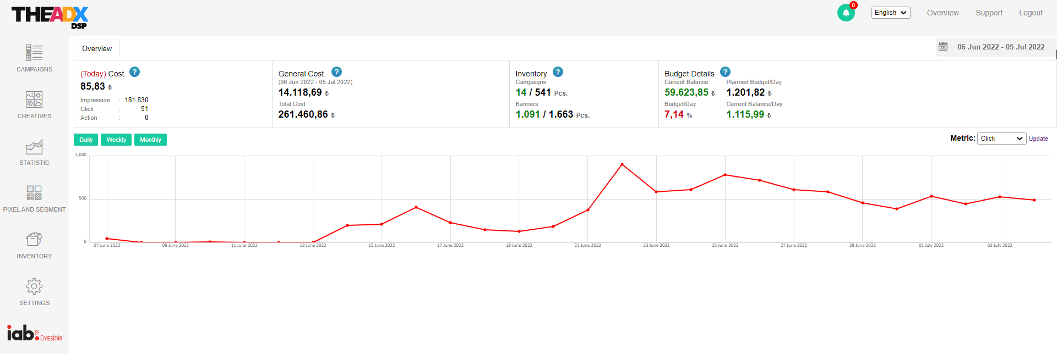Show help for General Cost
Image resolution: width=1057 pixels, height=354 pixels.
pyautogui.click(x=336, y=72)
